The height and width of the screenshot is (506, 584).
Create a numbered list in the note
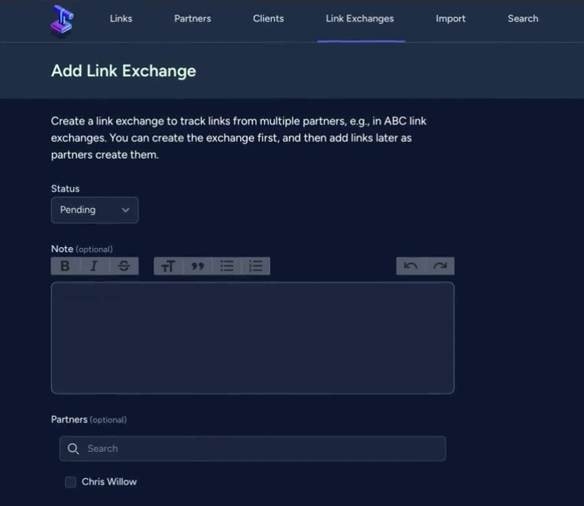pos(256,266)
